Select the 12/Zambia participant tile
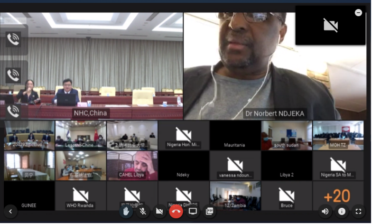 tap(235, 196)
